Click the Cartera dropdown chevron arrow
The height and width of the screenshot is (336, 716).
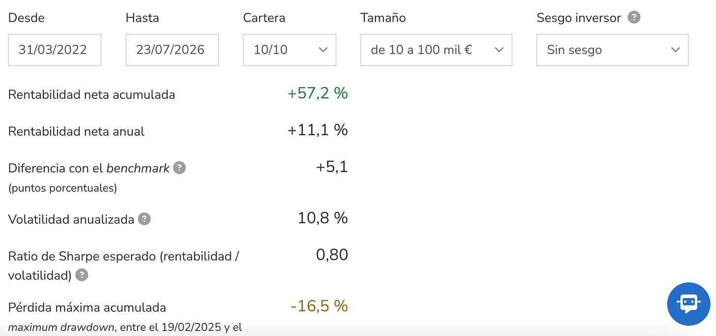pos(323,50)
